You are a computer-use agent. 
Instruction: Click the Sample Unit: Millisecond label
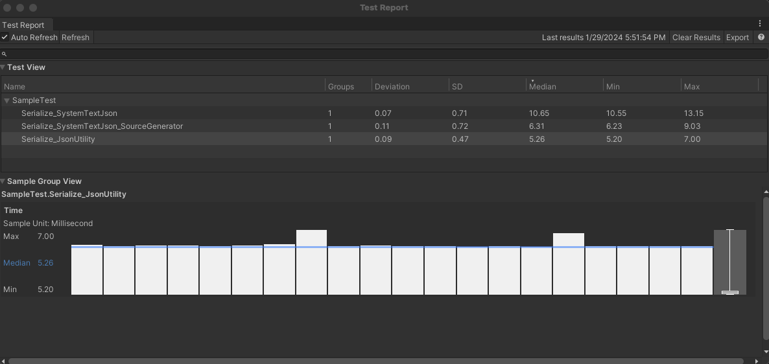(x=48, y=223)
